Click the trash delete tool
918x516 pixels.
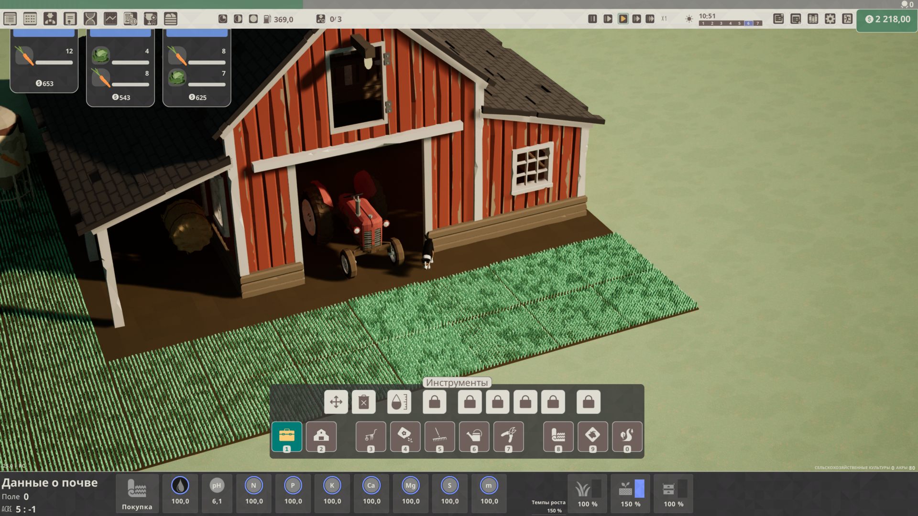(x=363, y=402)
